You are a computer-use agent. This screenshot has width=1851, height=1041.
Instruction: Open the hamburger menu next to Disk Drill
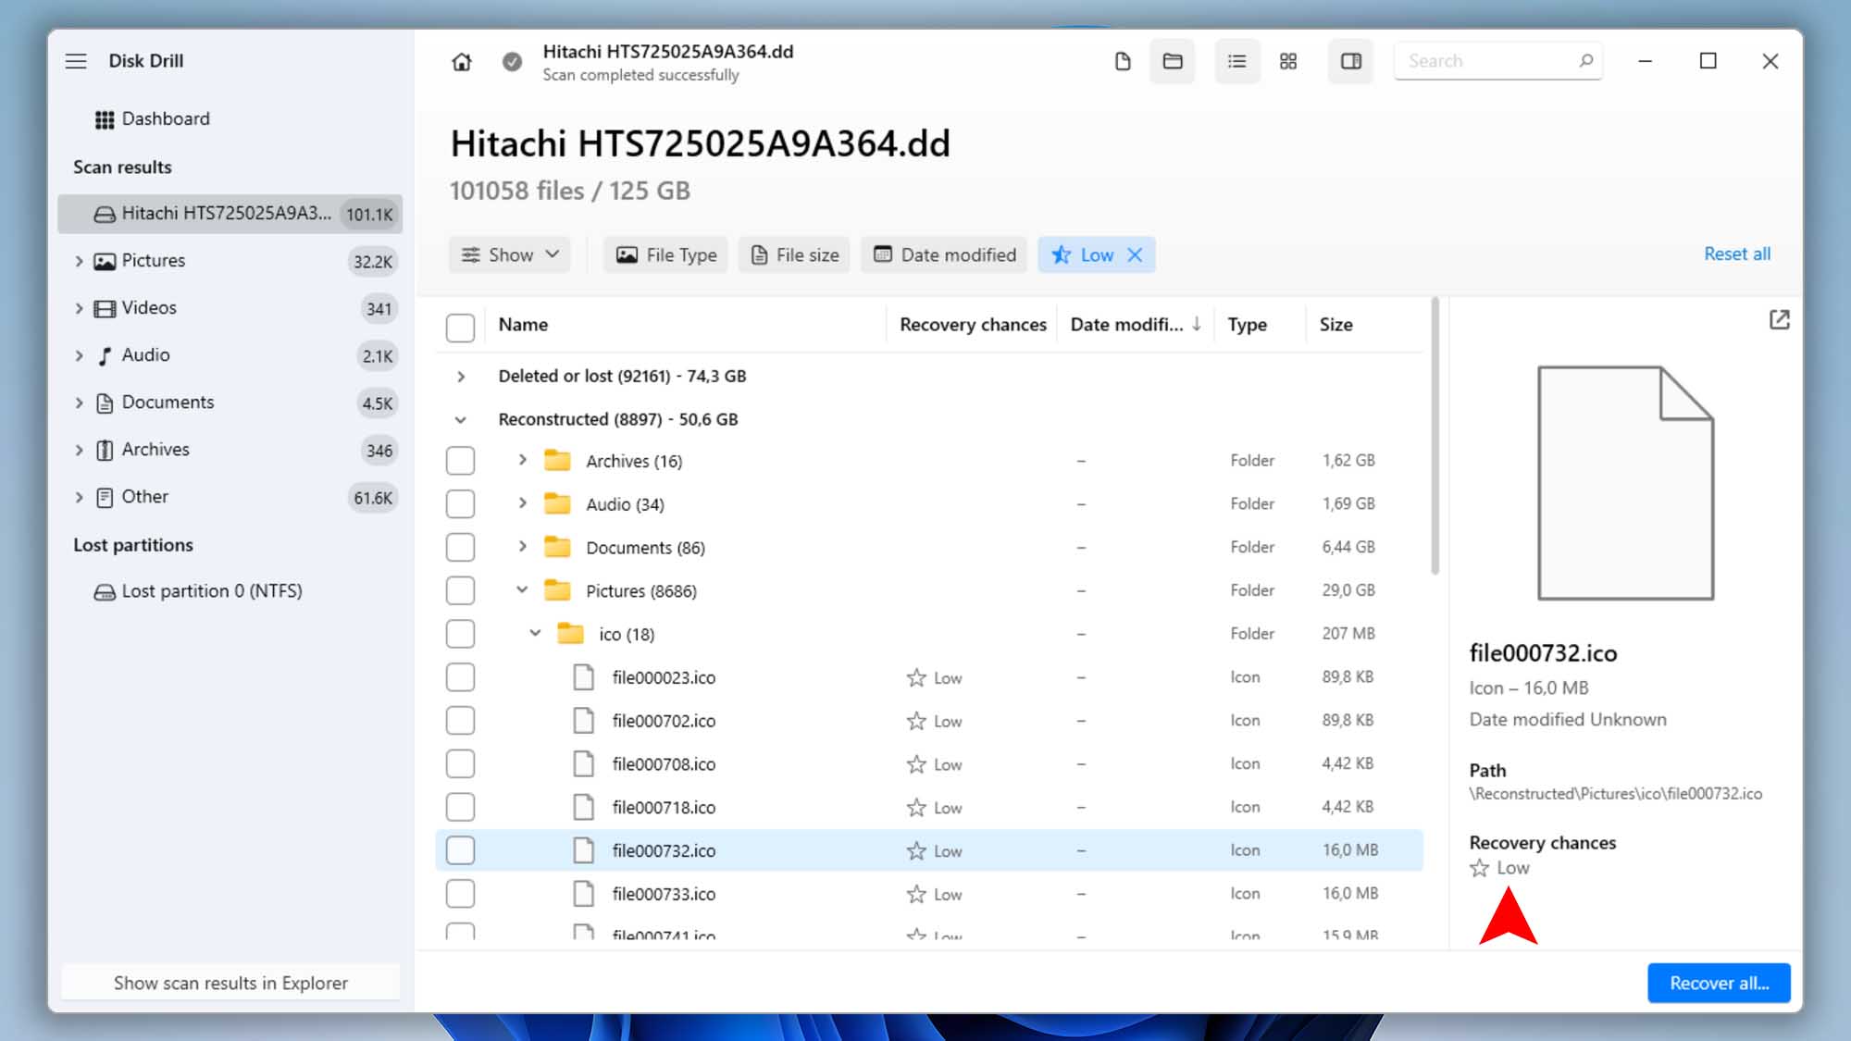point(76,61)
